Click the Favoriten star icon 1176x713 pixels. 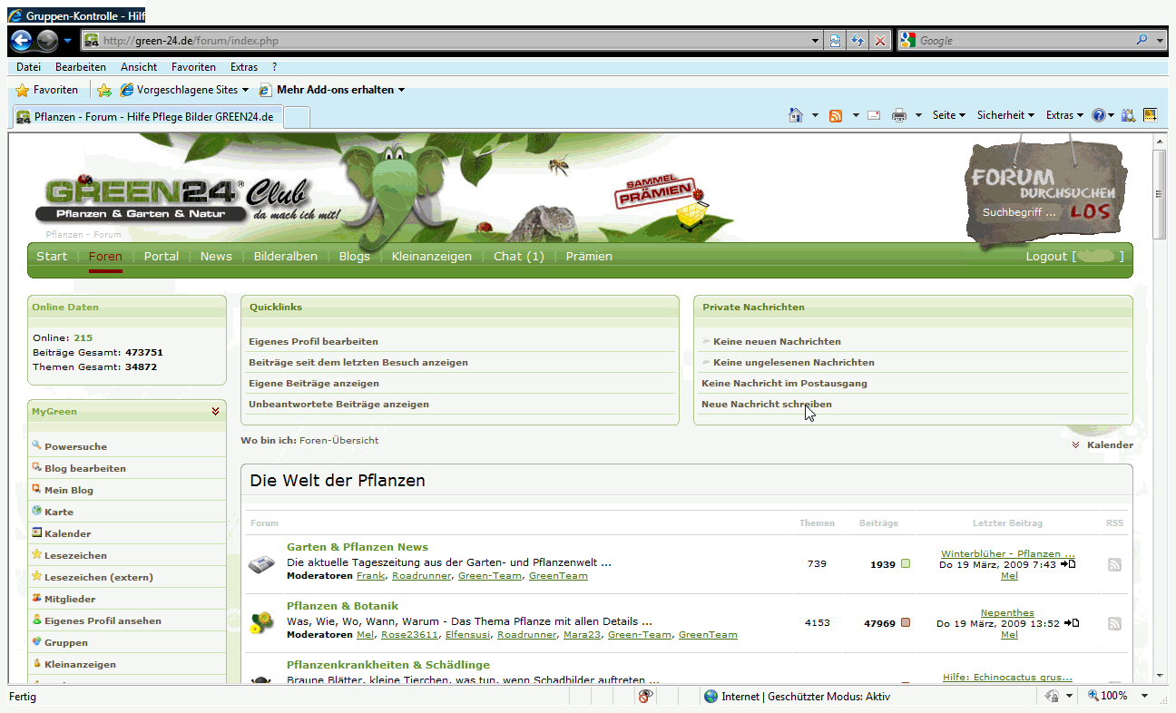[23, 90]
